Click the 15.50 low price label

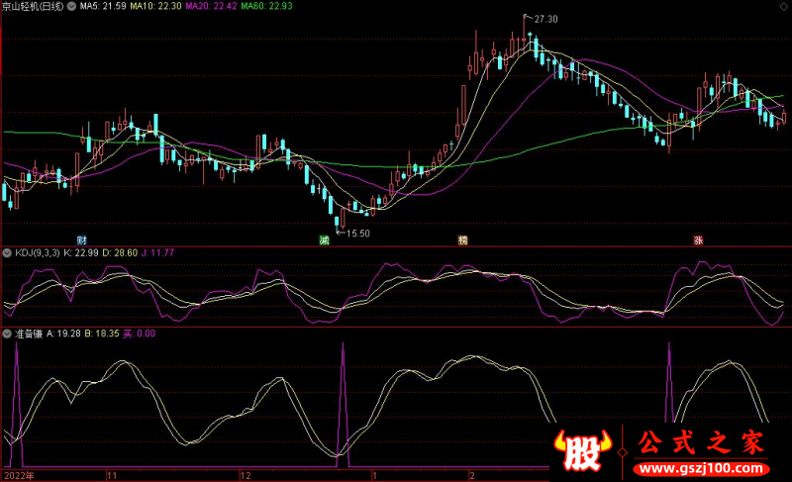point(357,234)
